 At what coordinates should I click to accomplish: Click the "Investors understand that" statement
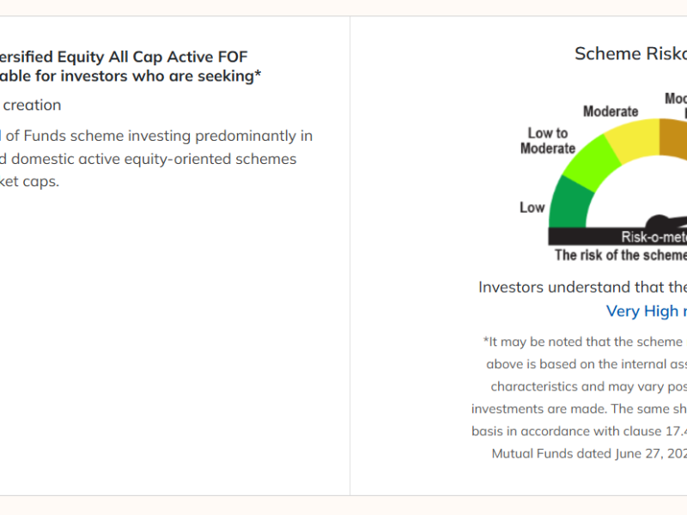(582, 287)
